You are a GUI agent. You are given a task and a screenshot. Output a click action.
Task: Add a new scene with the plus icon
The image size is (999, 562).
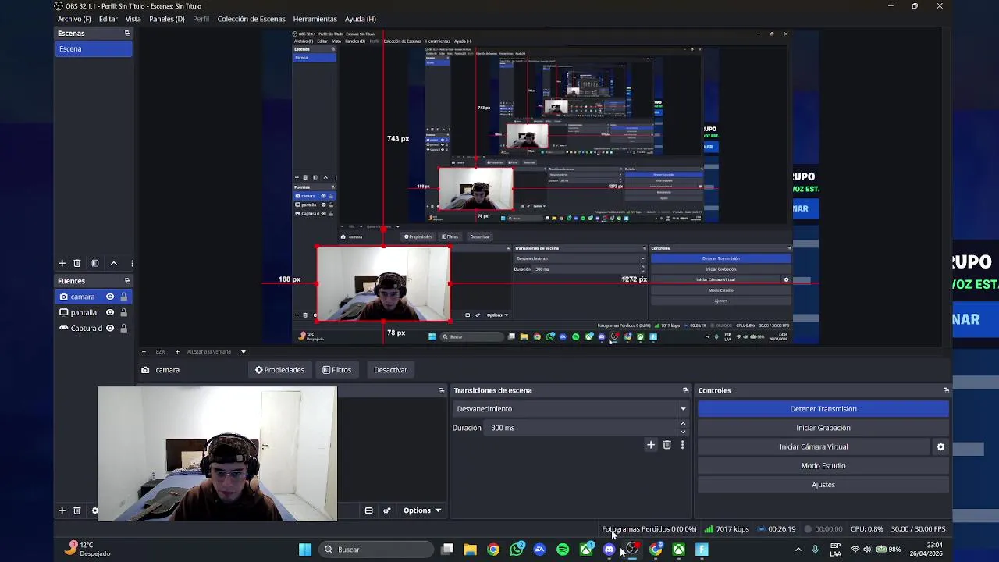coord(62,263)
